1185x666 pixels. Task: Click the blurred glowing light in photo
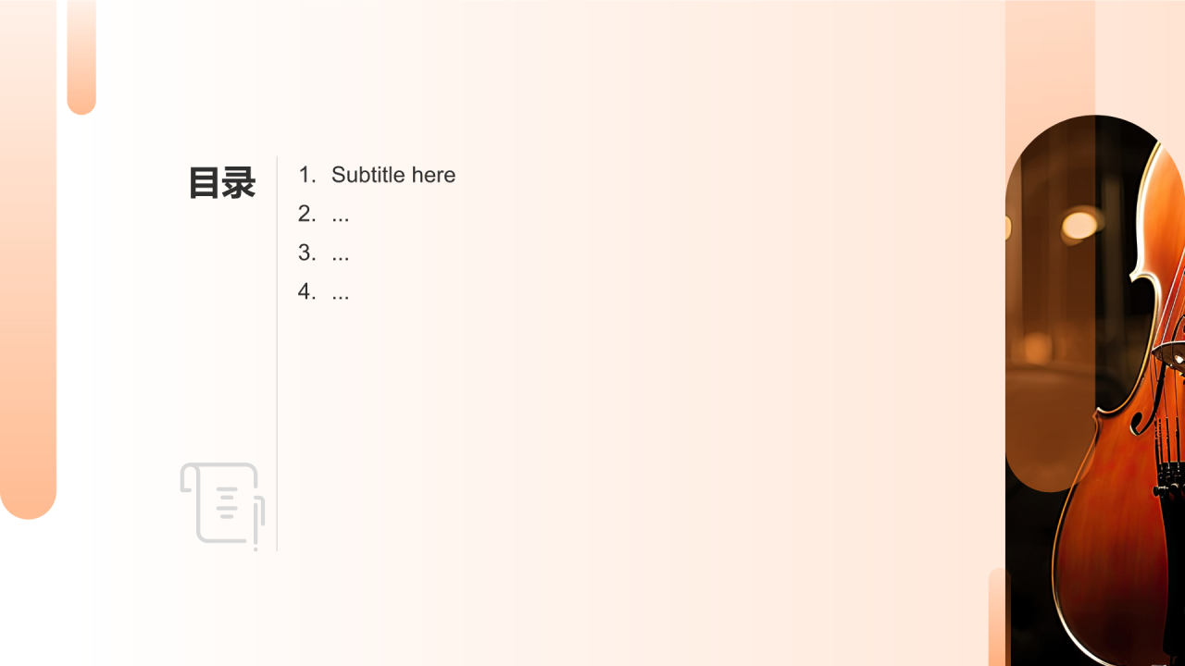point(1079,225)
